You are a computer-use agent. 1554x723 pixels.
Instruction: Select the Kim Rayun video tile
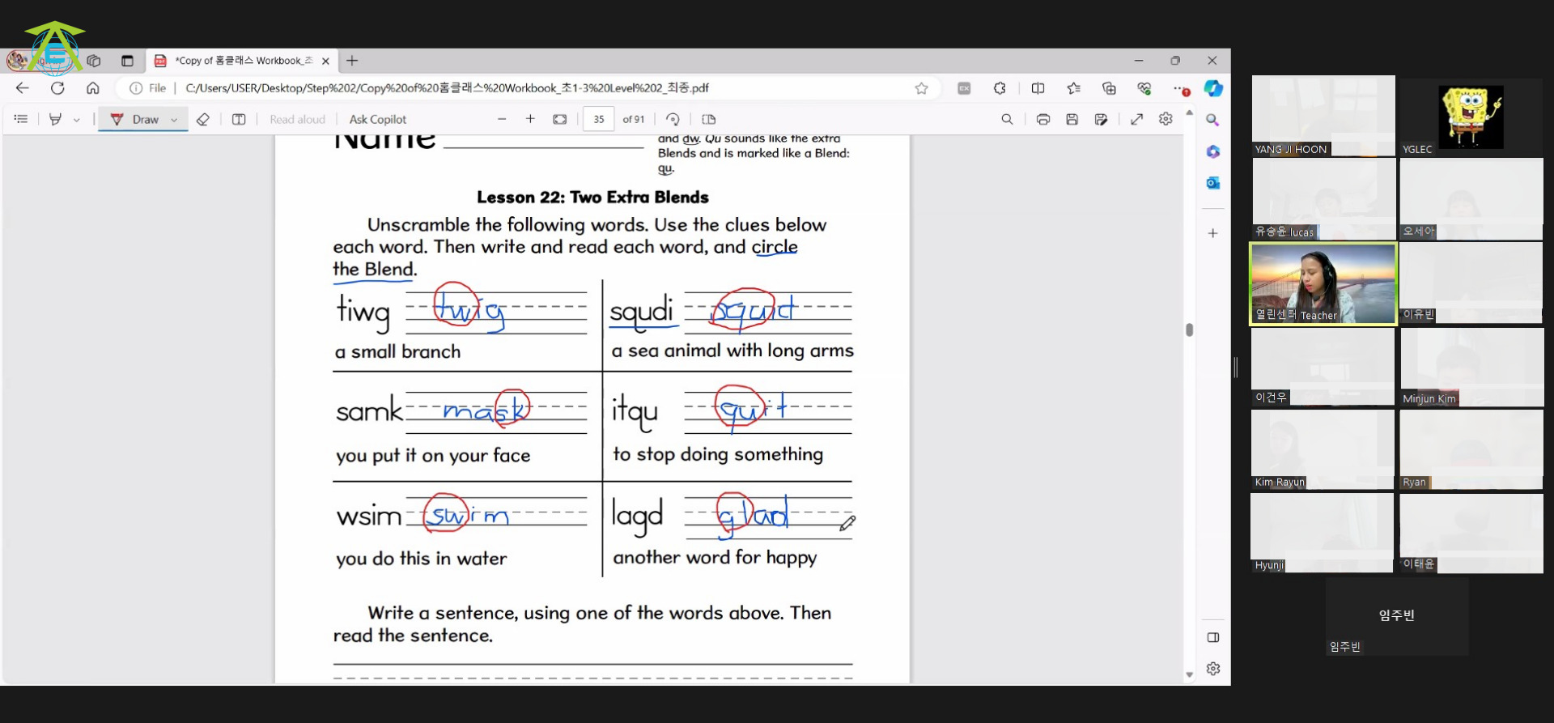(x=1323, y=449)
